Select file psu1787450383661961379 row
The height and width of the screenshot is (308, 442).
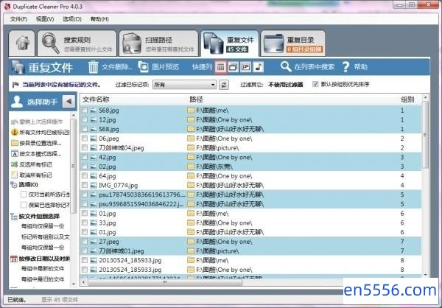[x=251, y=195]
